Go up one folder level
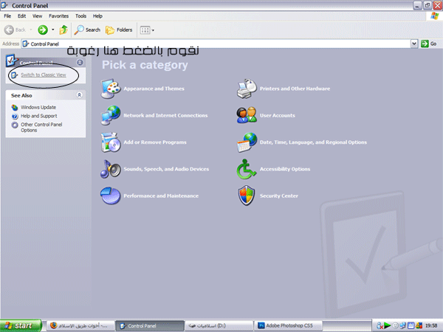The image size is (443, 332). [63, 30]
